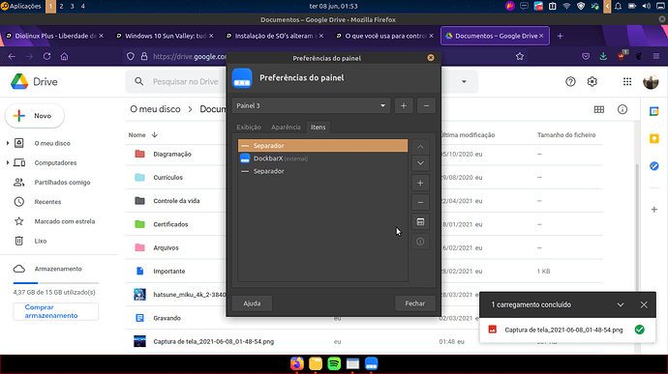Open the Gravando file

[167, 318]
